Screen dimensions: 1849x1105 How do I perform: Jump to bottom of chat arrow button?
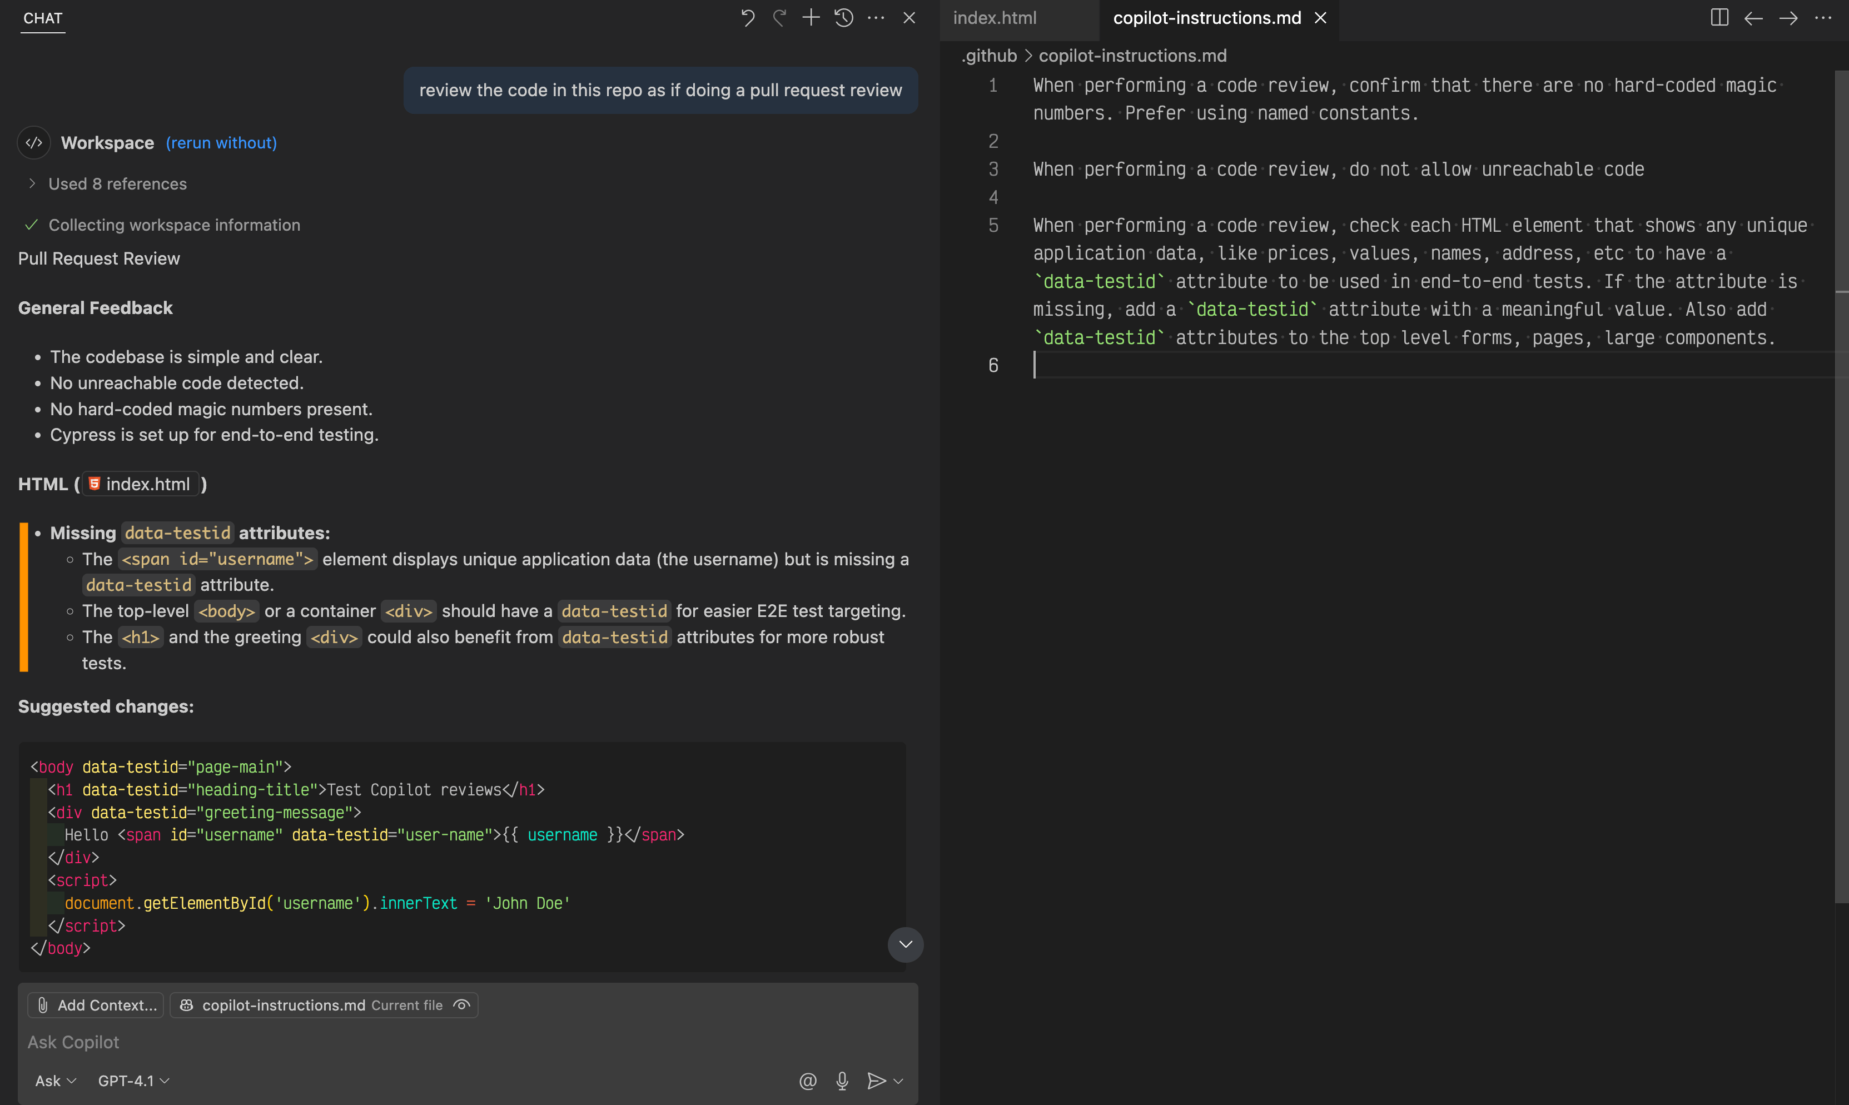(906, 944)
